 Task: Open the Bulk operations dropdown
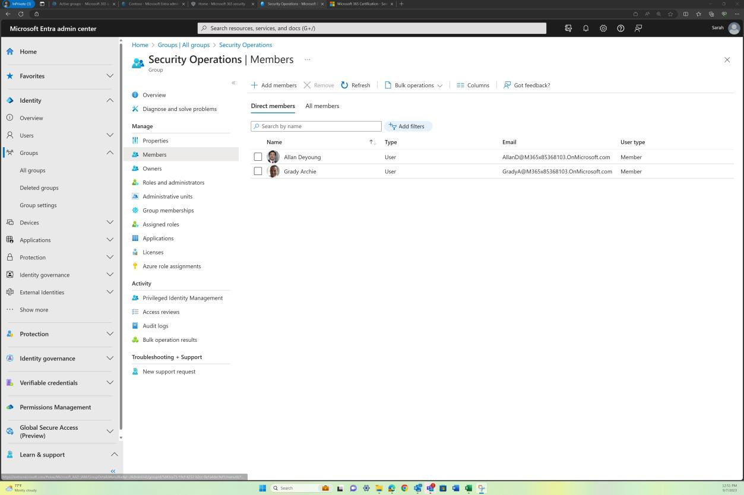click(x=414, y=85)
